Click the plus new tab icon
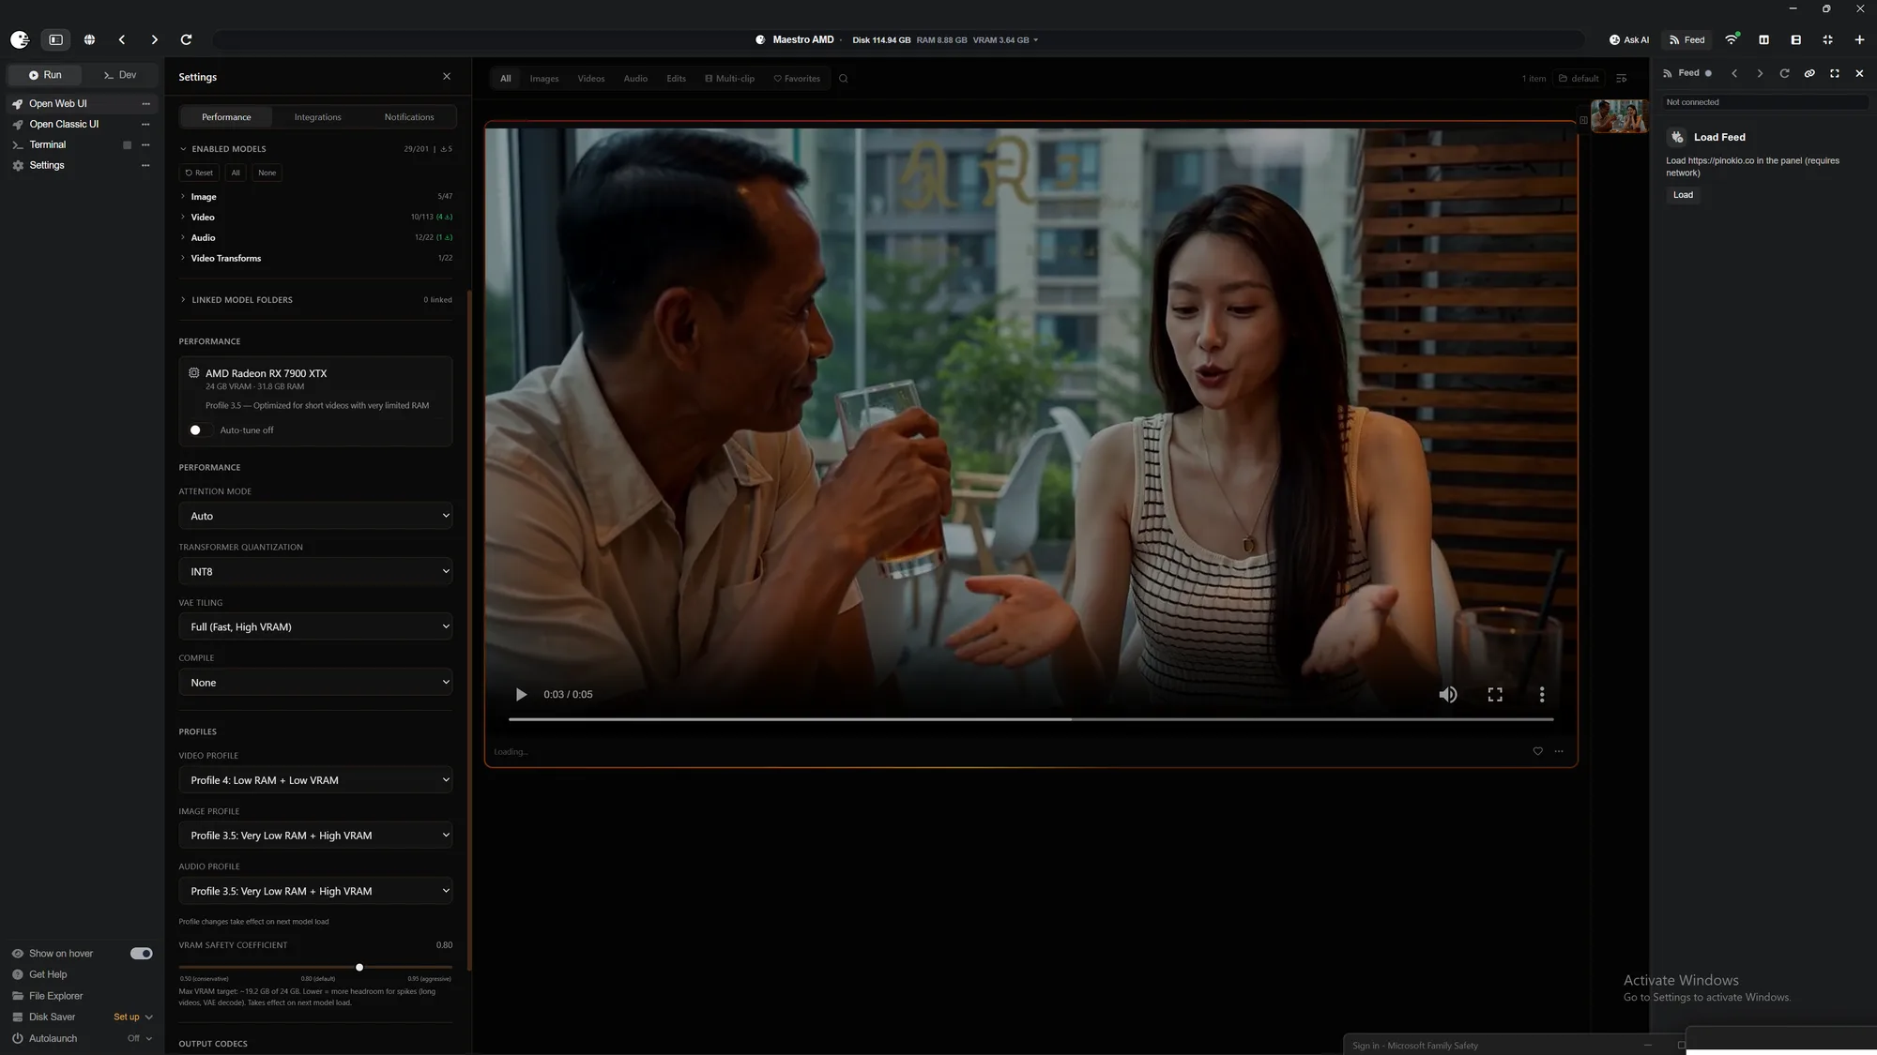 tap(1859, 39)
